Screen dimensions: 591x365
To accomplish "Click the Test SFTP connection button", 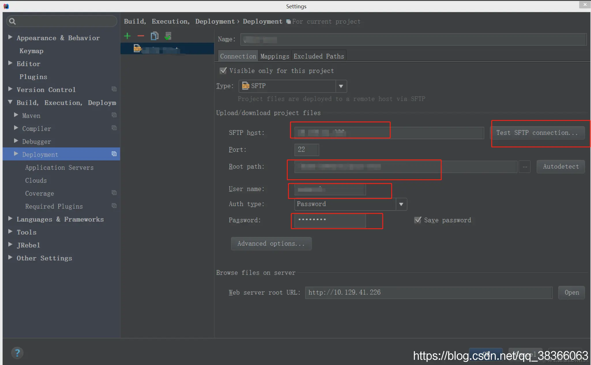I will (537, 133).
